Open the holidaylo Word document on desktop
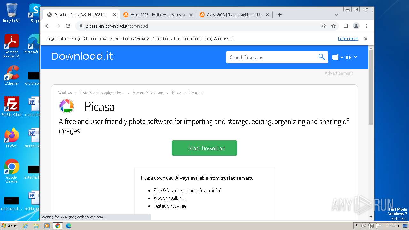The height and width of the screenshot is (230, 409). click(x=32, y=201)
